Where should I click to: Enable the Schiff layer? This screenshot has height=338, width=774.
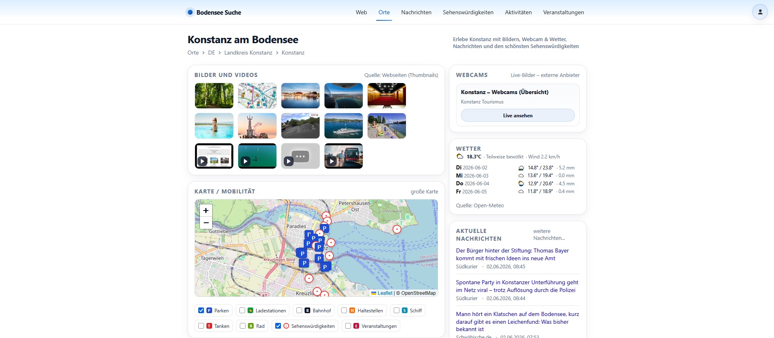point(397,310)
